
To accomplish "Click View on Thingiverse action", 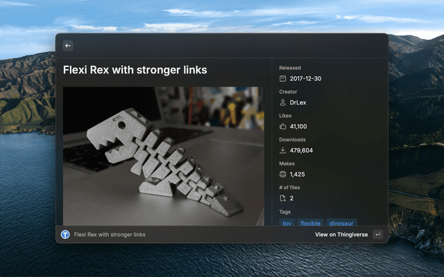I will click(x=341, y=235).
